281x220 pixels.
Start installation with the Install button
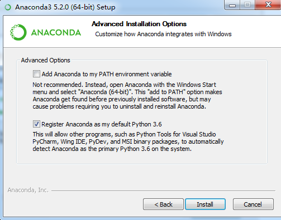pyautogui.click(x=205, y=204)
